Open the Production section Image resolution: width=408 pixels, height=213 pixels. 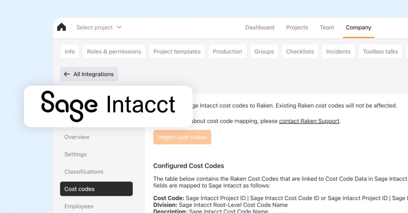coord(227,52)
